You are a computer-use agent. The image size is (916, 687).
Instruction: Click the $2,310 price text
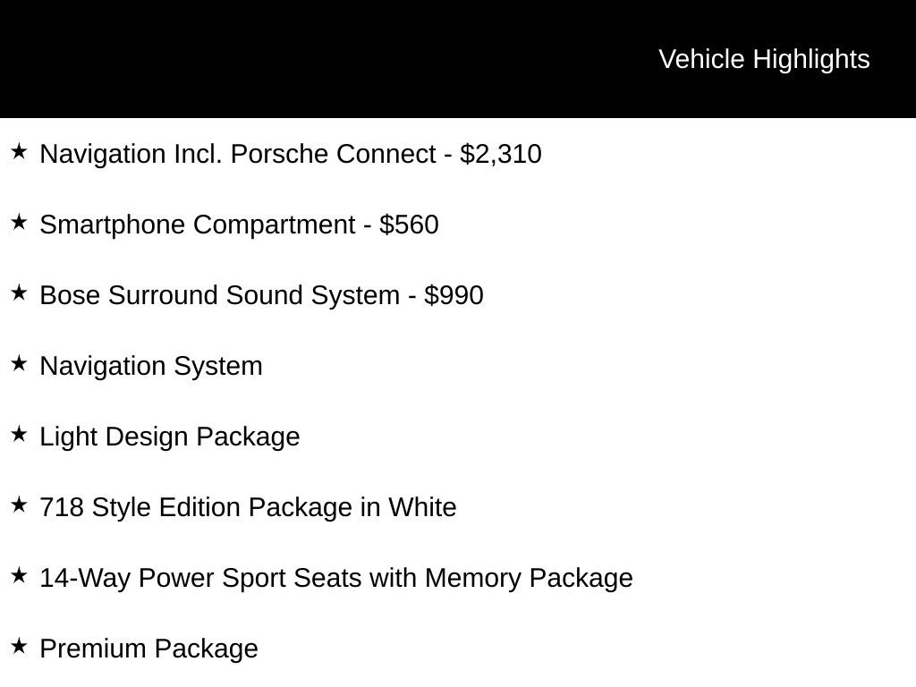(501, 154)
